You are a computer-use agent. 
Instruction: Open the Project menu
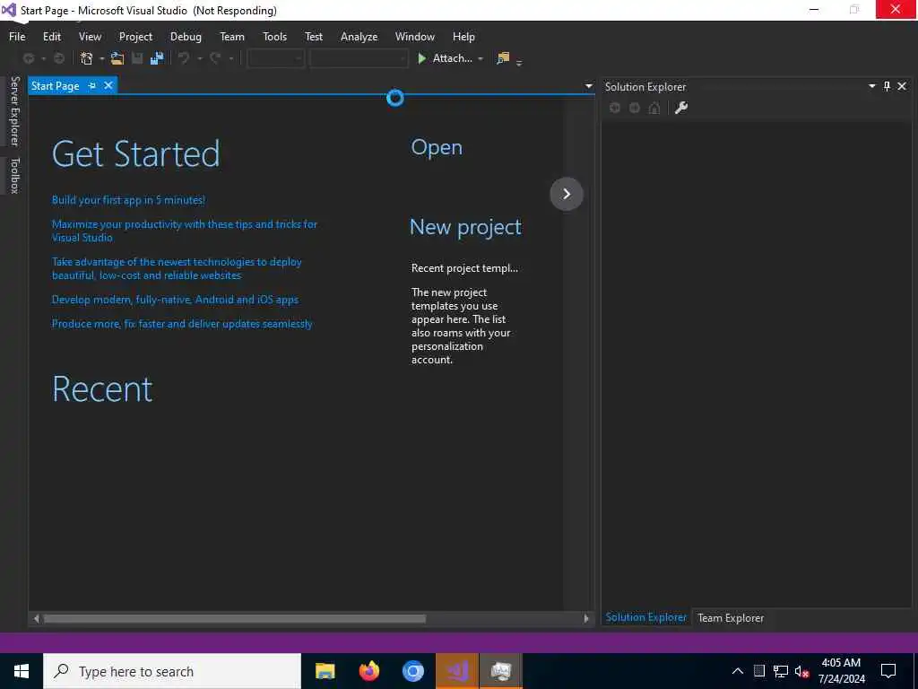pyautogui.click(x=135, y=36)
